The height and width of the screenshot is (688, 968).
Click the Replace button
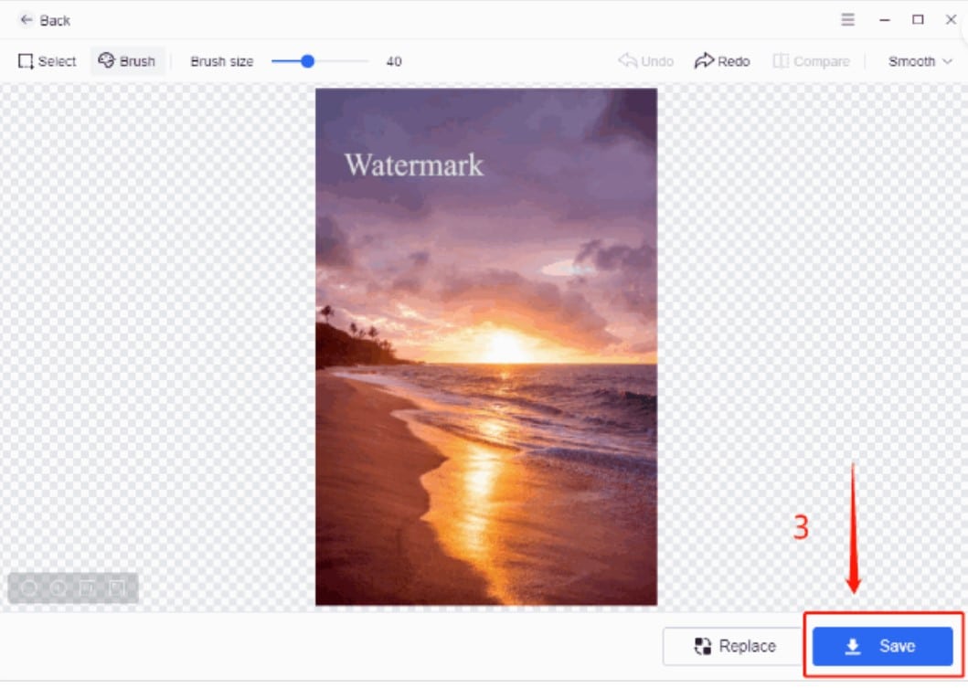[735, 646]
